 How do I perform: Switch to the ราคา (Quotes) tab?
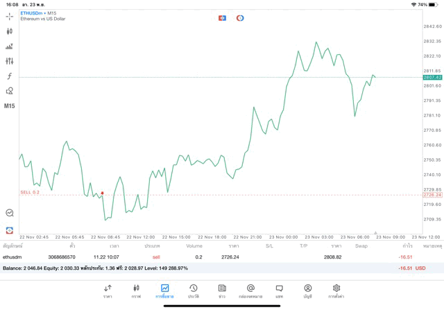pos(108,291)
